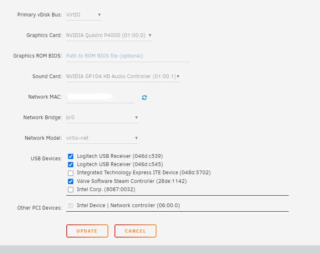Open the Network Bridge dropdown

click(102, 118)
